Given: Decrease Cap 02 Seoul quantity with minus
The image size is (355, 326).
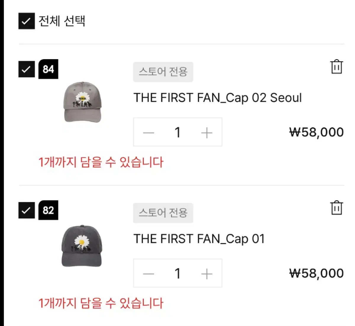Looking at the screenshot, I should (149, 133).
